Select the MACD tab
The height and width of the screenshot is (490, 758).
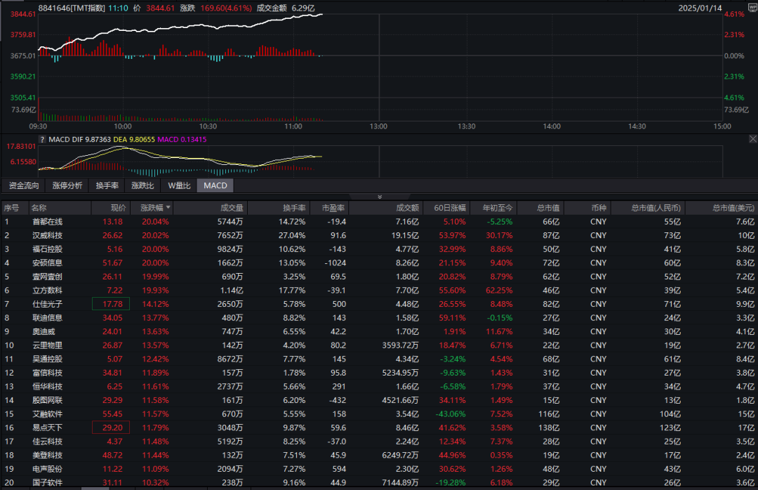pos(215,185)
